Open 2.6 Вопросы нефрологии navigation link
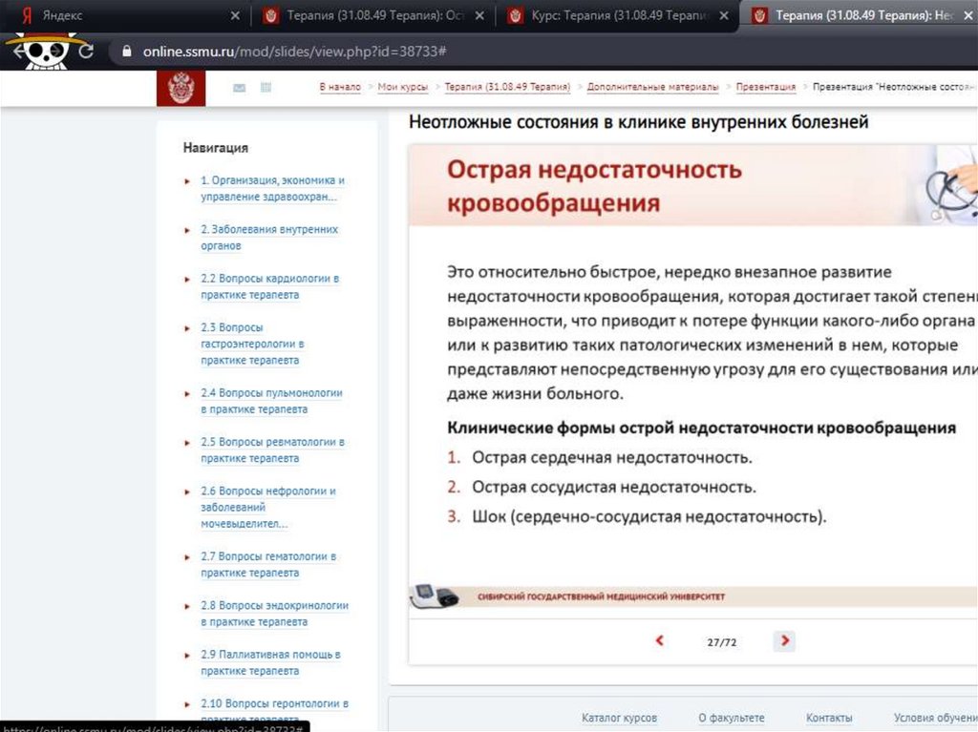Image resolution: width=978 pixels, height=732 pixels. pyautogui.click(x=267, y=508)
